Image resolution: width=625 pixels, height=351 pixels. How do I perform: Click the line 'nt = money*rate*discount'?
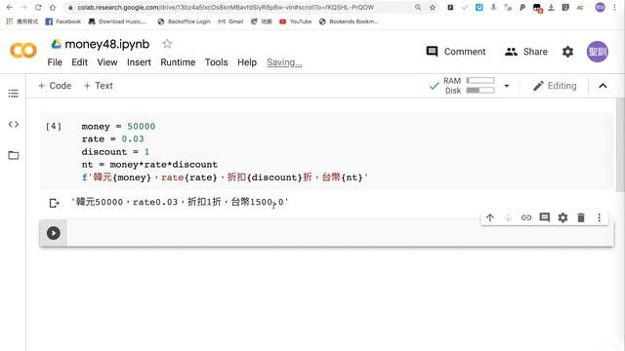149,165
